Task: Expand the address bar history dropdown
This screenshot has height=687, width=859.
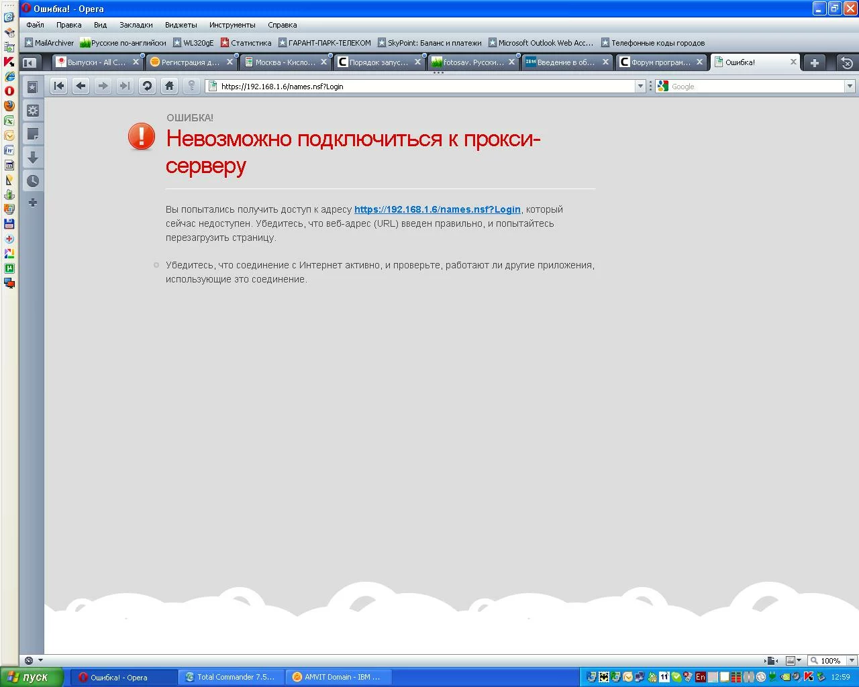Action: [640, 86]
